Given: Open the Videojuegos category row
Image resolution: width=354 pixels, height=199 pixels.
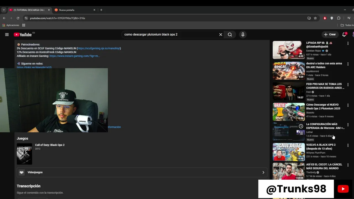Looking at the screenshot, I should [x=142, y=172].
